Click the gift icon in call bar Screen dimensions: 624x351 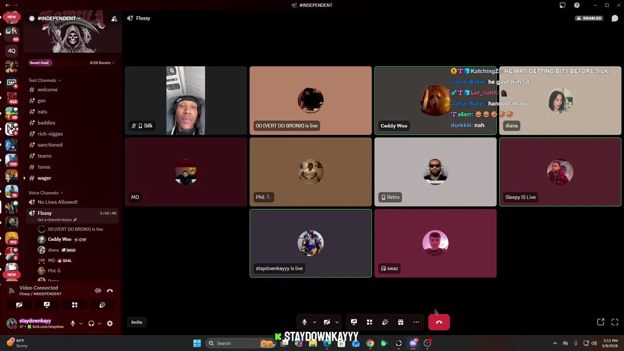pos(401,322)
